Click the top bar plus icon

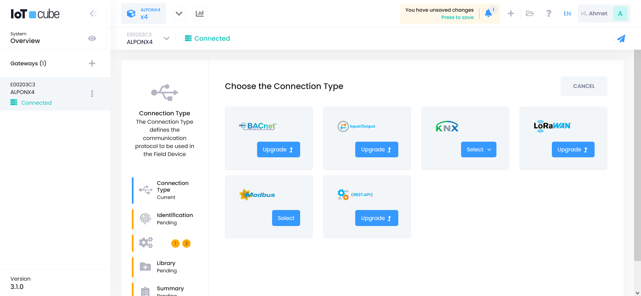(511, 14)
